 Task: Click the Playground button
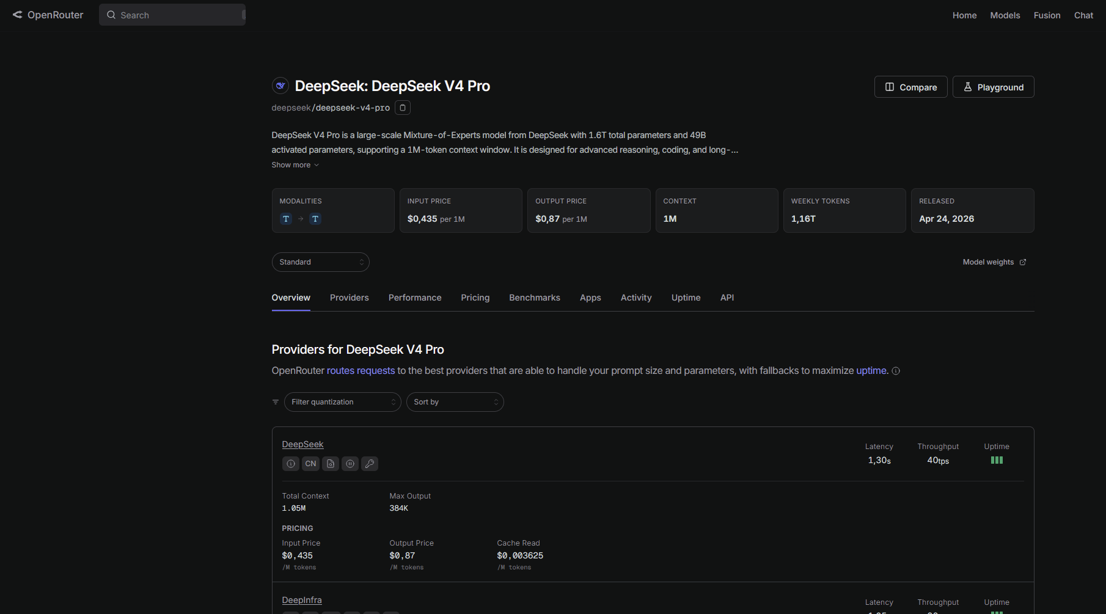click(x=994, y=87)
